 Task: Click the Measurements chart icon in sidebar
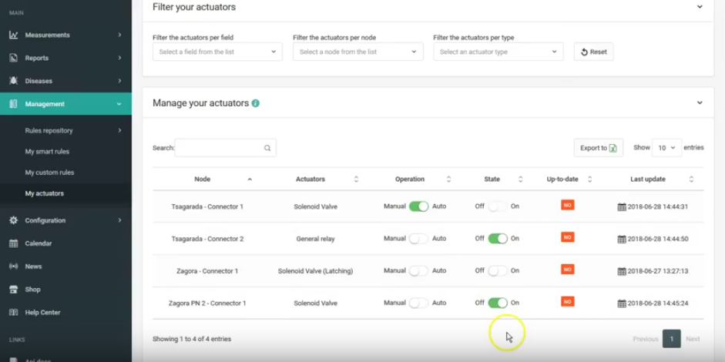(x=13, y=35)
